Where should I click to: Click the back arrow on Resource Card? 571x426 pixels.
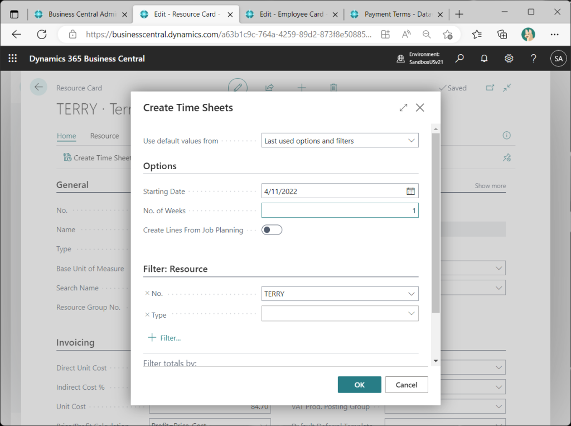[x=38, y=87]
